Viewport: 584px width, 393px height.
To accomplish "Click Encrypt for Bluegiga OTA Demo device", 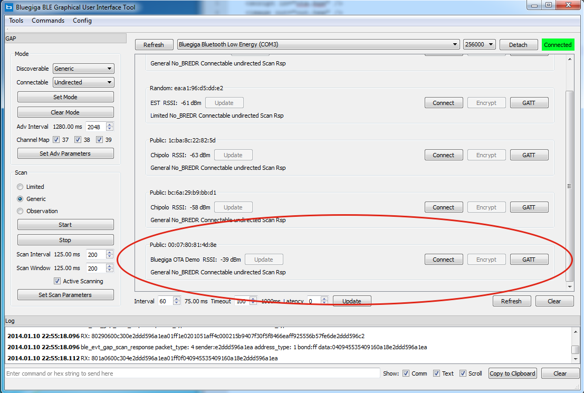I will click(x=486, y=259).
